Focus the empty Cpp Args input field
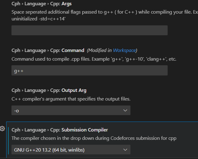198x159 pixels. [90, 30]
